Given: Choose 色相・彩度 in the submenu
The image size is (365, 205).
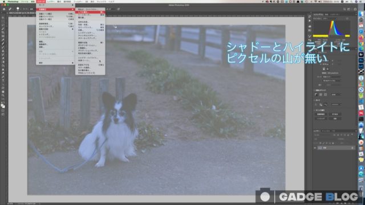Looking at the screenshot, I should point(90,24).
